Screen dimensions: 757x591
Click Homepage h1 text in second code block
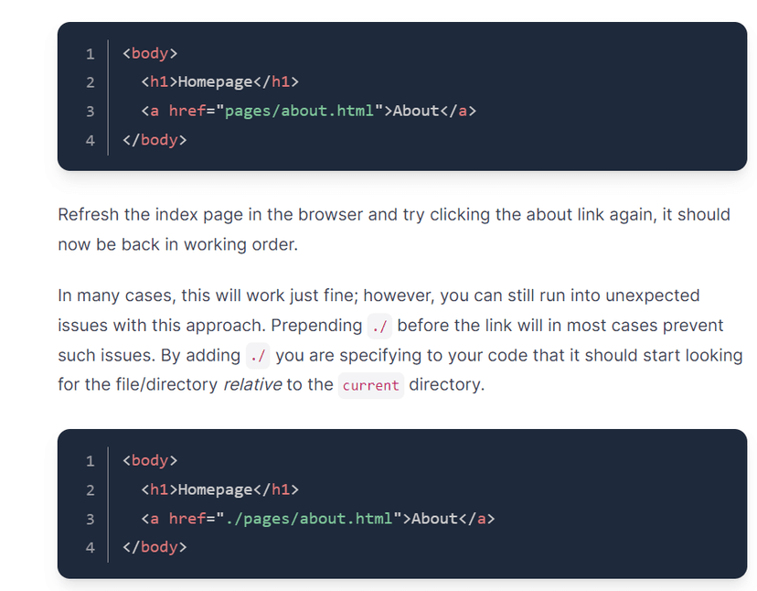(215, 489)
